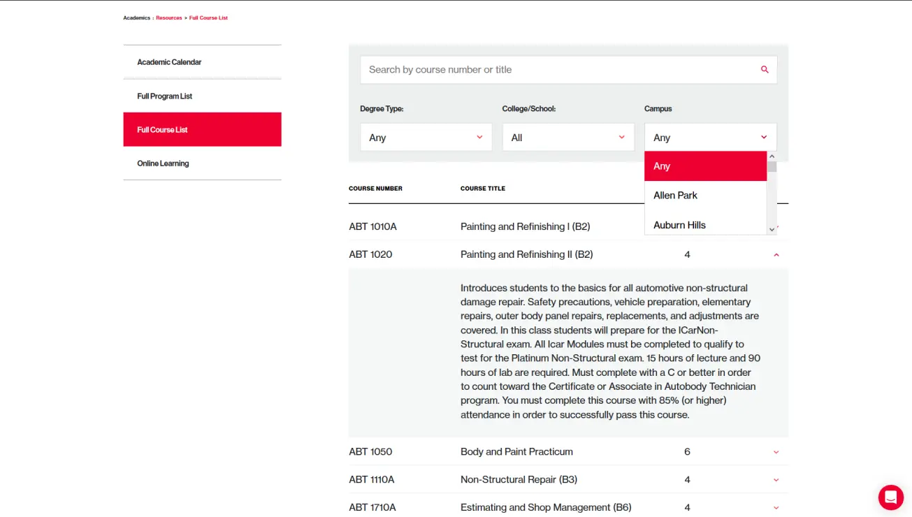912x517 pixels.
Task: Click the Academics breadcrumb link
Action: 136,18
